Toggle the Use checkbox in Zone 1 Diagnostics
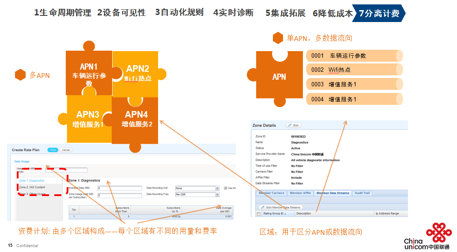The image size is (457, 252). click(x=226, y=188)
